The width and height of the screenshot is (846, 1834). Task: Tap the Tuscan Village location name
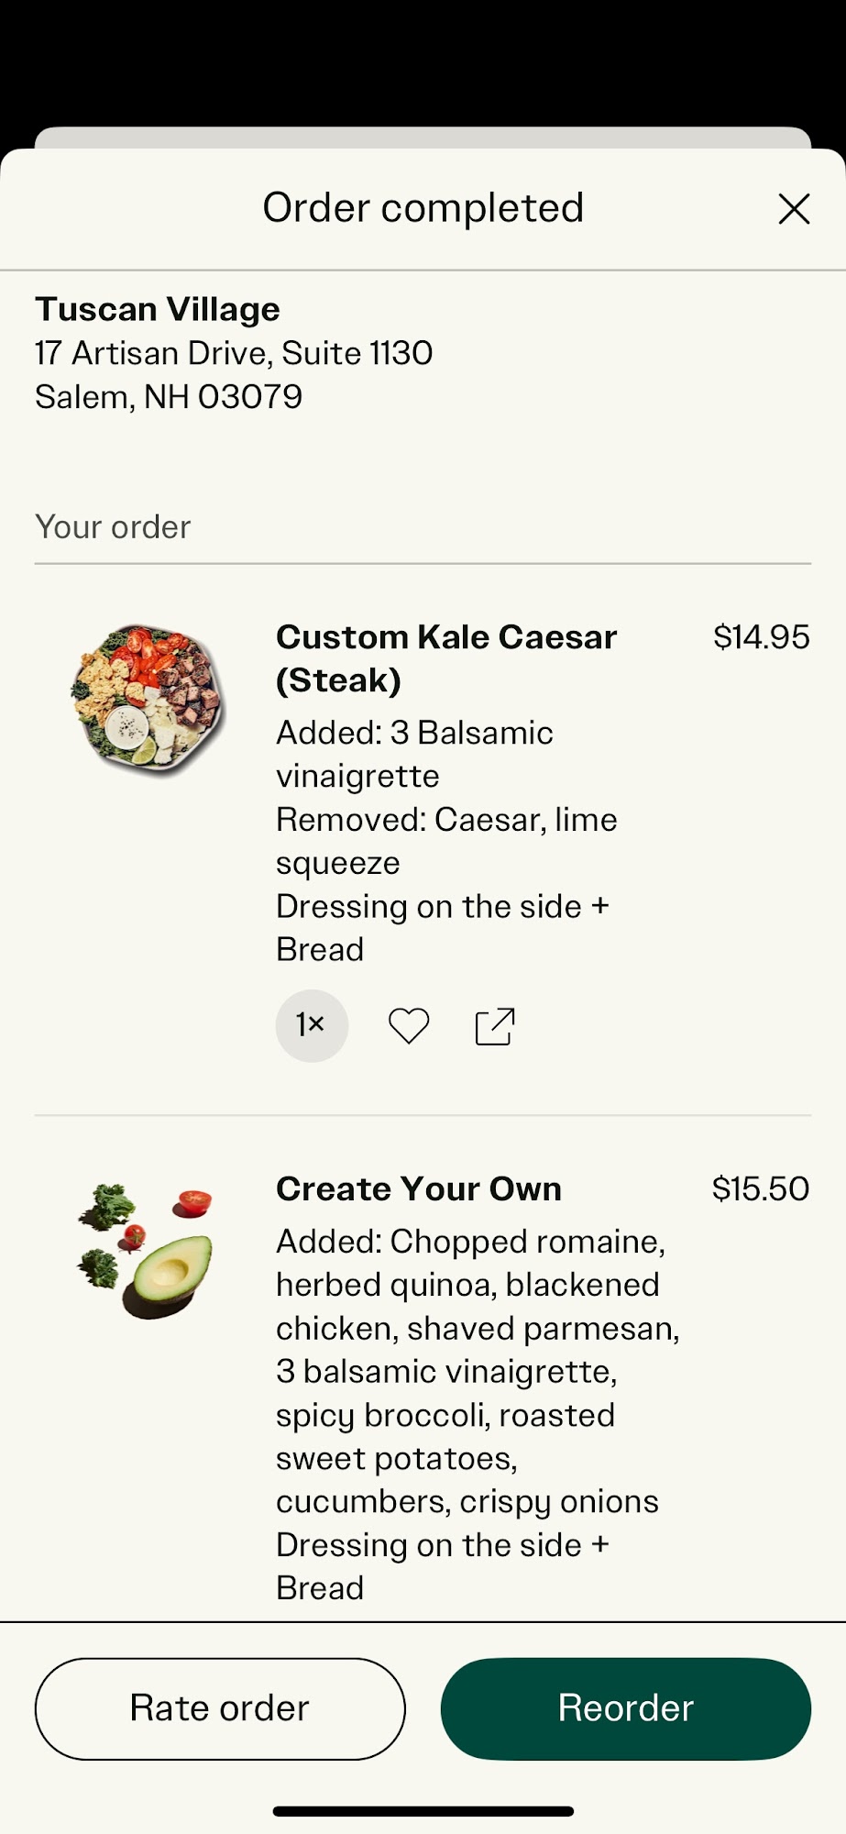(x=158, y=310)
